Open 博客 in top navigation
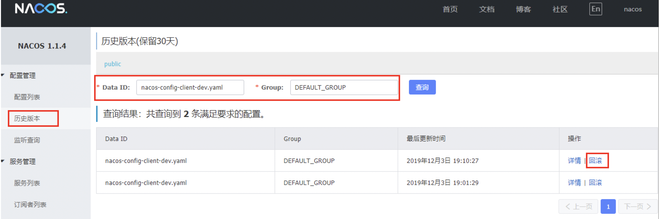Viewport: 659px width, 219px height. coord(523,9)
